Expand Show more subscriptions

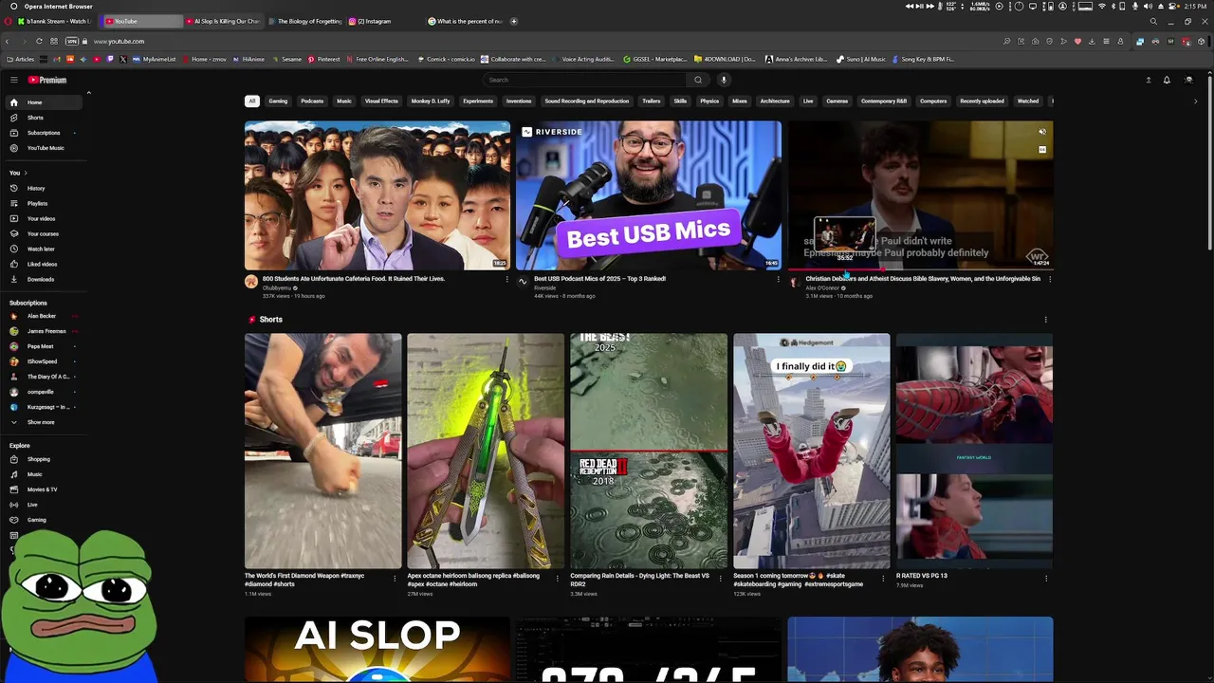tap(42, 422)
